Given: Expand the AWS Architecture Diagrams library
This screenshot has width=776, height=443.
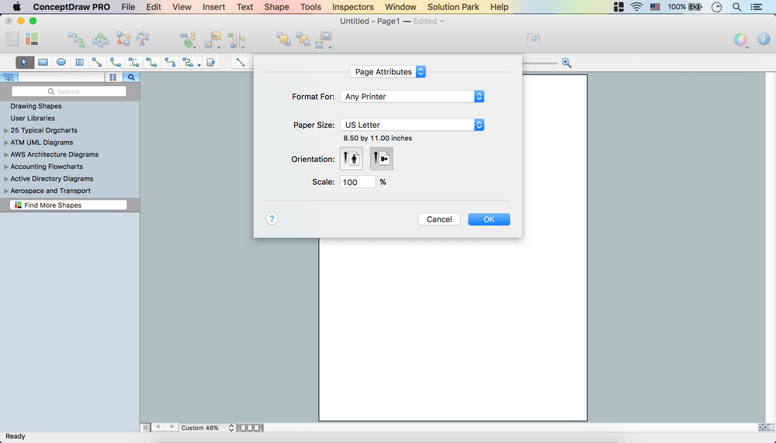Looking at the screenshot, I should (6, 155).
